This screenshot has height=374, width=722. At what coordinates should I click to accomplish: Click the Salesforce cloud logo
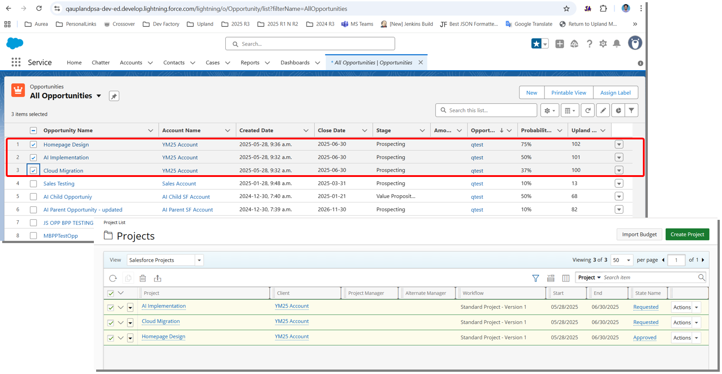15,43
